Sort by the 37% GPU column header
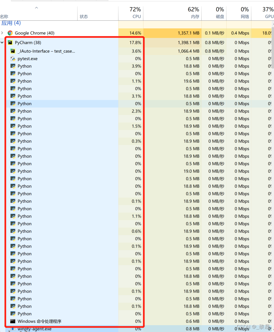Screen dimensions: 274x332 tap(263, 13)
